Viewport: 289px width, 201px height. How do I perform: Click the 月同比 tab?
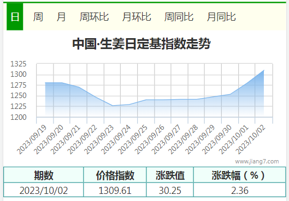(221, 17)
